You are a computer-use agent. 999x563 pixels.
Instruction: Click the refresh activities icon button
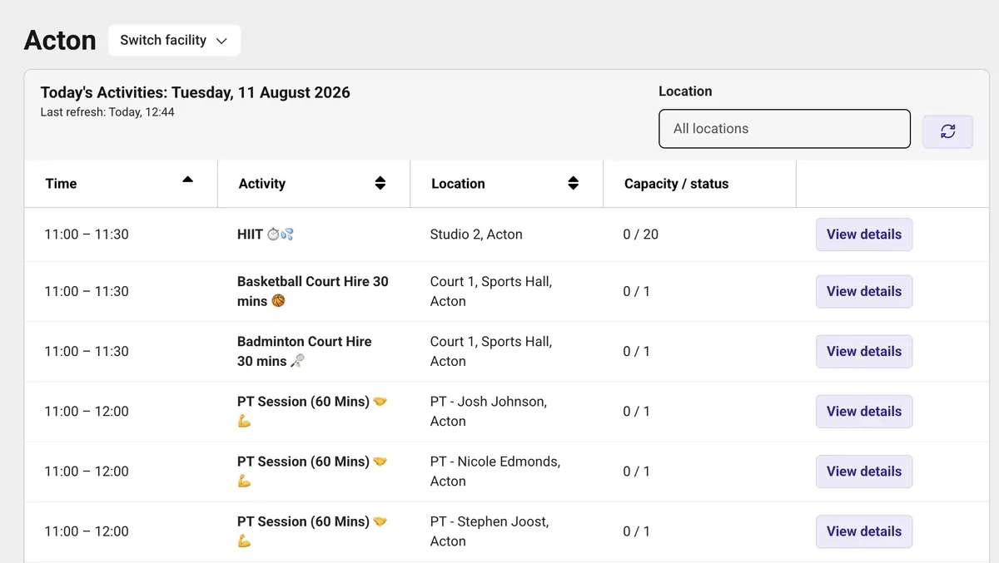coord(947,131)
